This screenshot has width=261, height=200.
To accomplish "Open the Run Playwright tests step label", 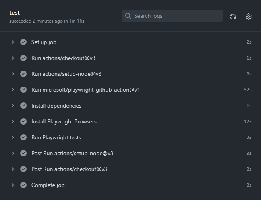I will (x=56, y=138).
